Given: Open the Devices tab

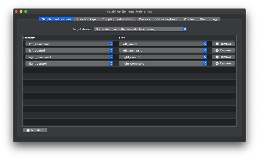Looking at the screenshot, I should click(145, 19).
